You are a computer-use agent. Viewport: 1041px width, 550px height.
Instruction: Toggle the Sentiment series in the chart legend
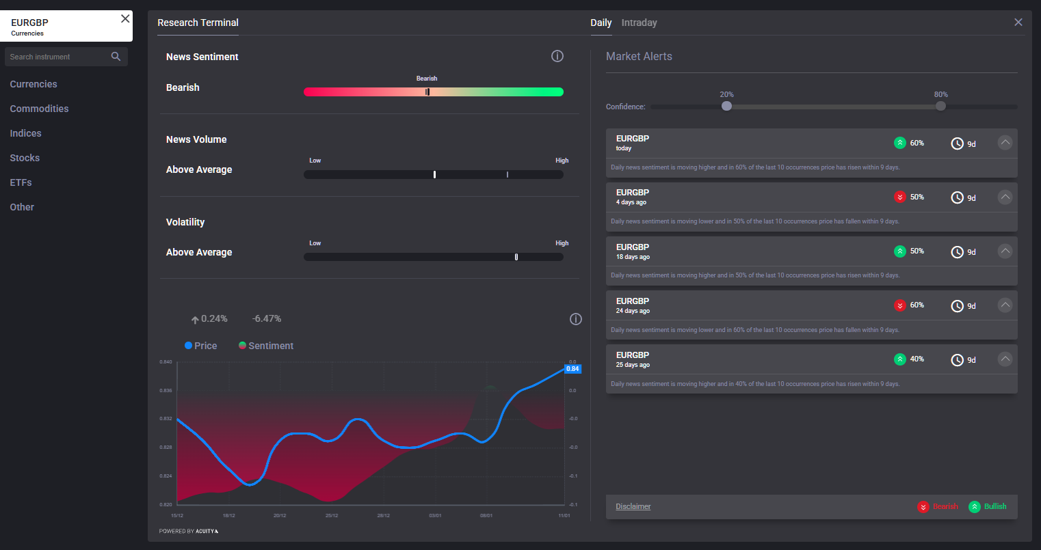pyautogui.click(x=265, y=345)
